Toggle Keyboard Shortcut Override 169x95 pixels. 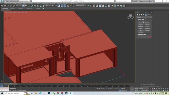tap(59, 6)
